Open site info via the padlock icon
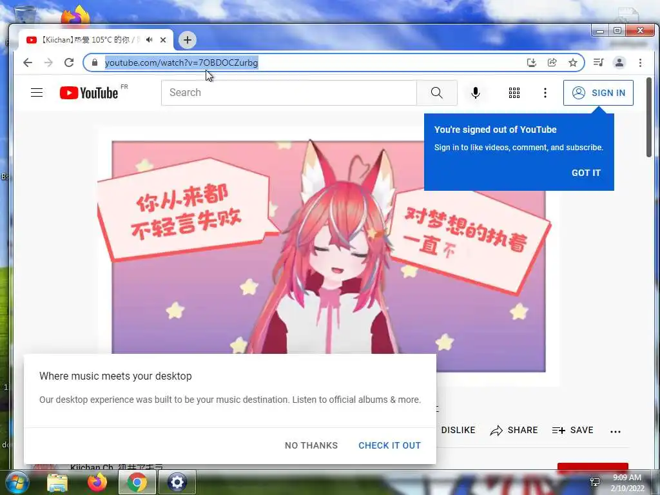The image size is (660, 495). coord(95,63)
